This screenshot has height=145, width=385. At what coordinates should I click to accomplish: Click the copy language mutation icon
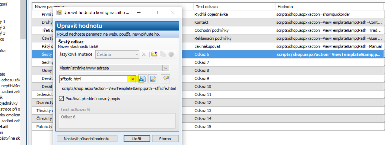(163, 54)
